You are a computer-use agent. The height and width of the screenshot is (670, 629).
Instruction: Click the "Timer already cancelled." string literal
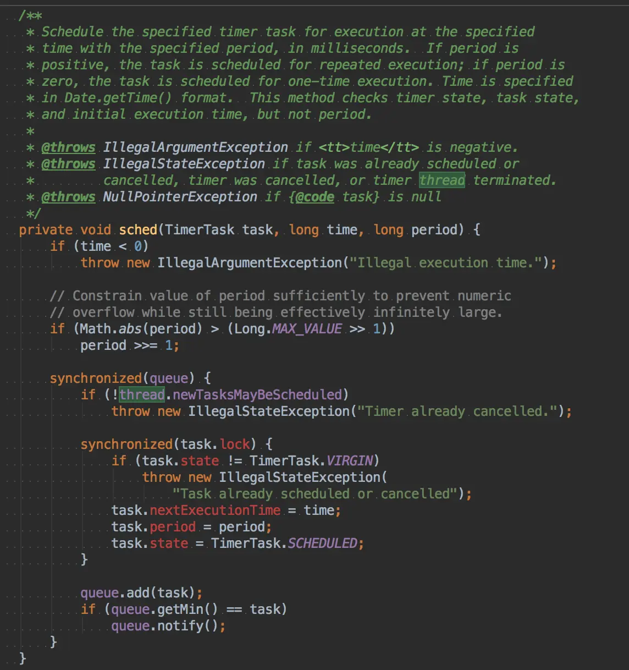click(x=457, y=411)
